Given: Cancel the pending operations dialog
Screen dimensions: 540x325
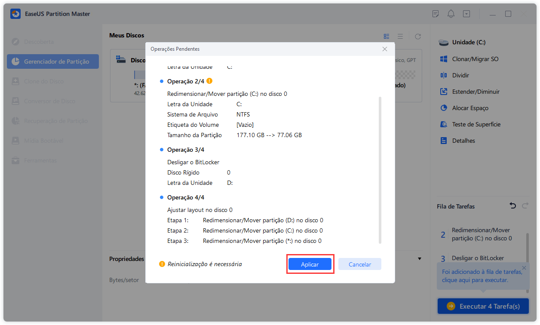Looking at the screenshot, I should [359, 264].
